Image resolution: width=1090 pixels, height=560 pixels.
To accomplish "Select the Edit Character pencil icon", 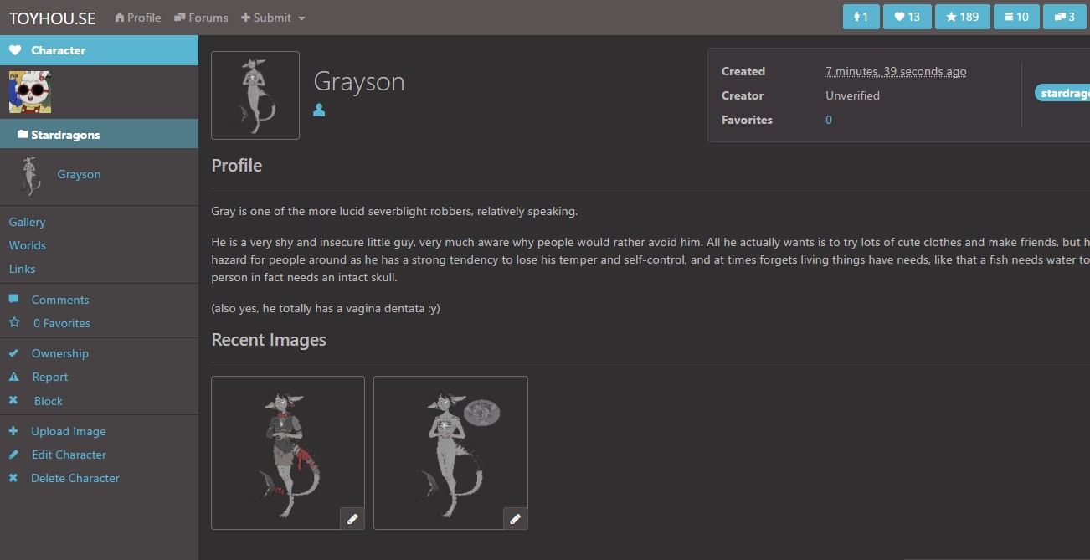I will click(13, 455).
